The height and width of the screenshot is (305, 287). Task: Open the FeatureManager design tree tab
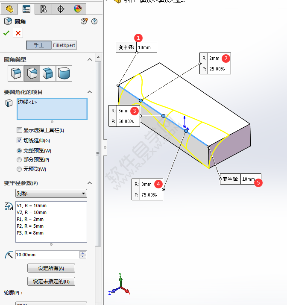pyautogui.click(x=9, y=9)
